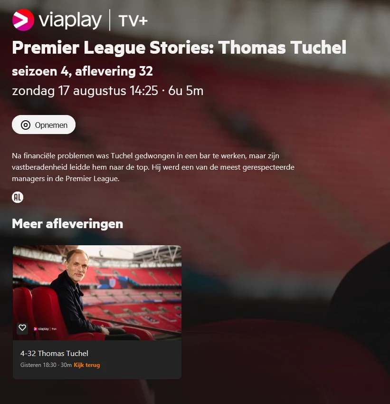This screenshot has width=390, height=404.
Task: Click the 'seizoen 4, aflevering 32' subtitle
Action: tap(82, 71)
